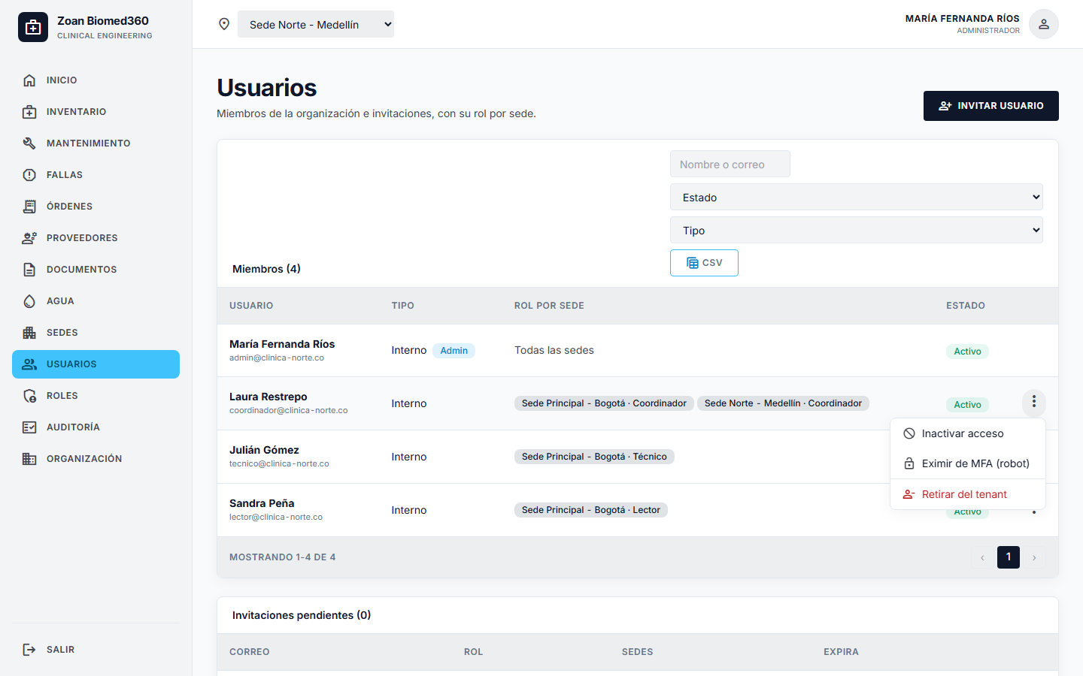Image resolution: width=1083 pixels, height=676 pixels.
Task: Expand the Estado filter dropdown
Action: (x=857, y=197)
